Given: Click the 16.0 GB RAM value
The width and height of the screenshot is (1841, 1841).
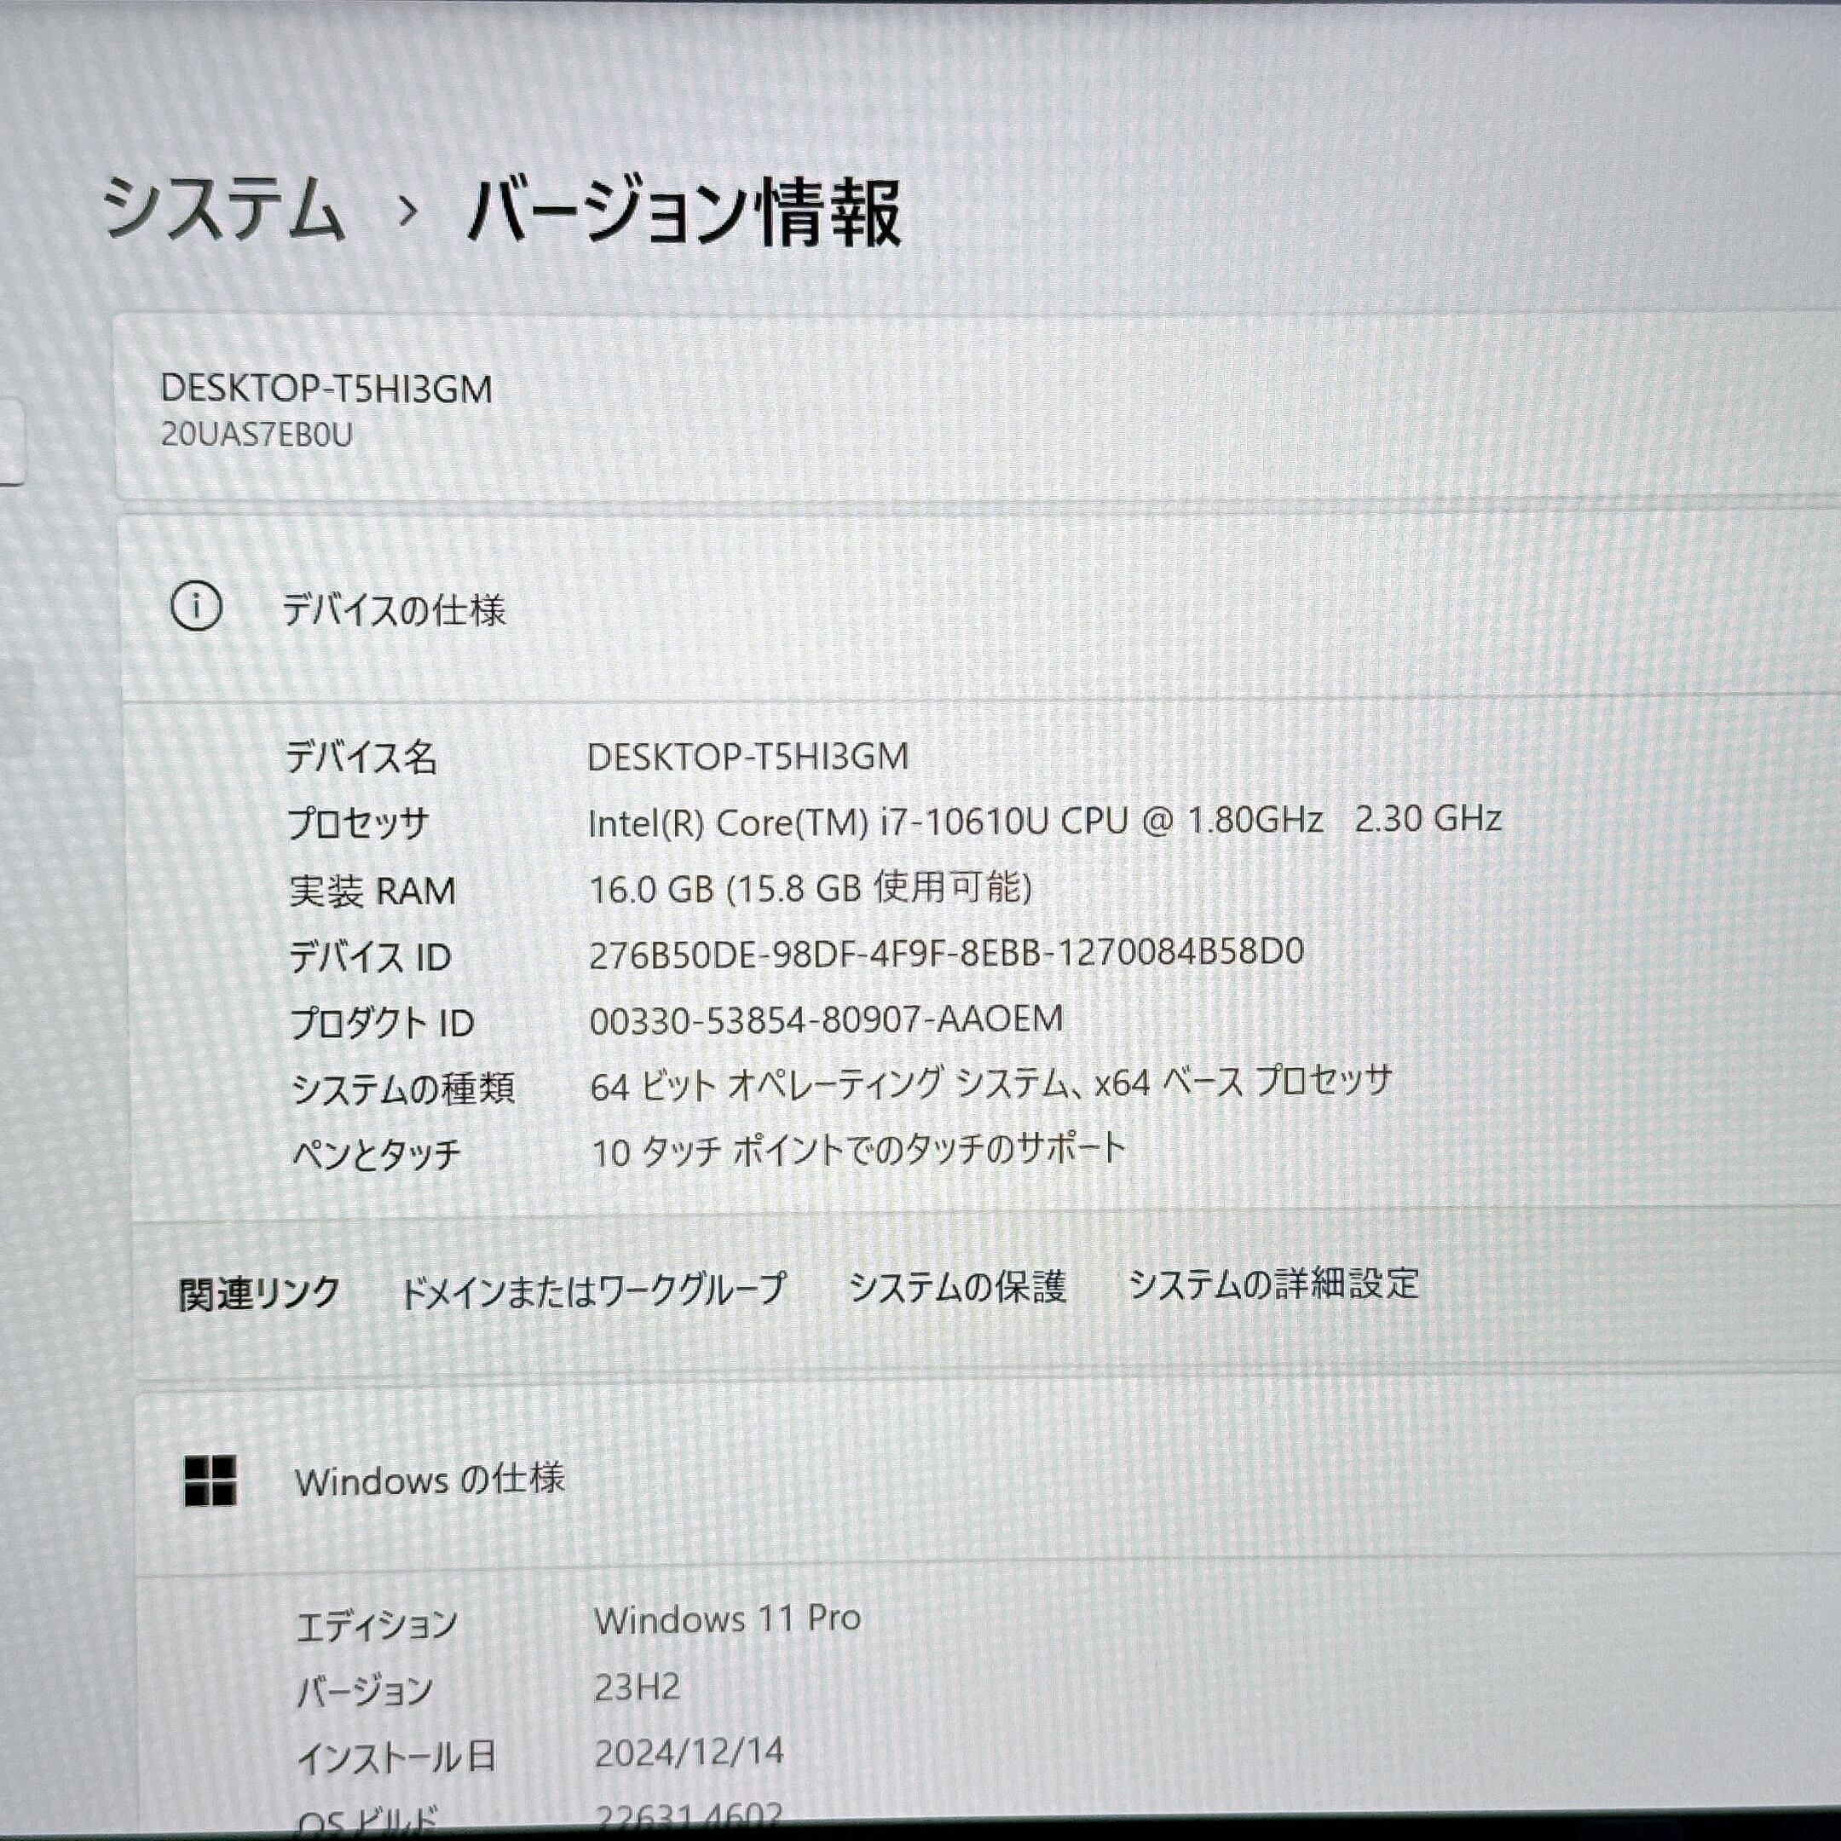Looking at the screenshot, I should (810, 889).
